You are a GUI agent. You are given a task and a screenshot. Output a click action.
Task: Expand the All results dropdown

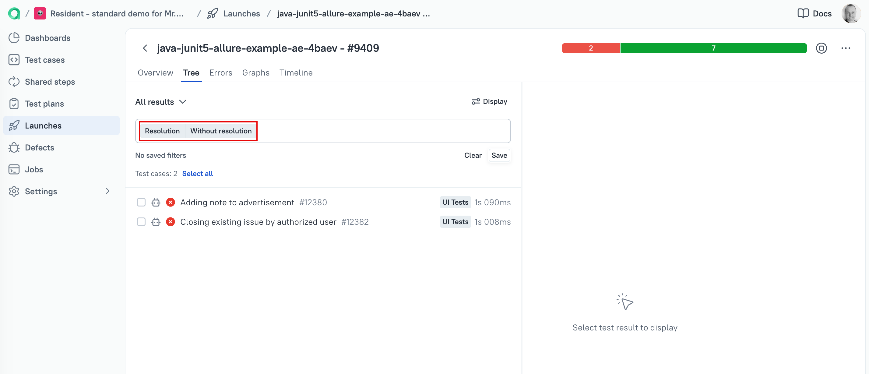pyautogui.click(x=161, y=102)
